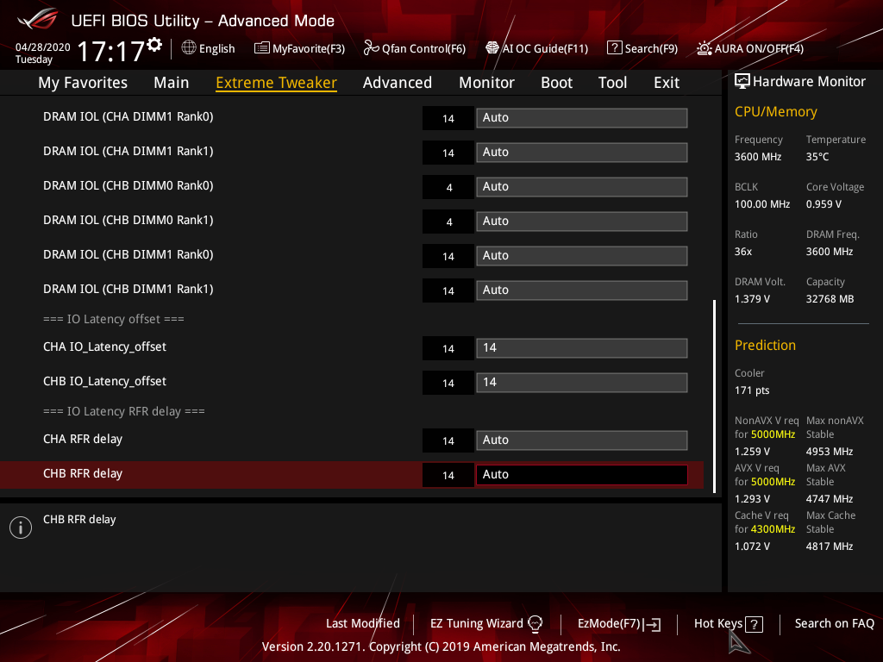Go to Exit tab
Viewport: 883px width, 662px height.
[x=667, y=83]
